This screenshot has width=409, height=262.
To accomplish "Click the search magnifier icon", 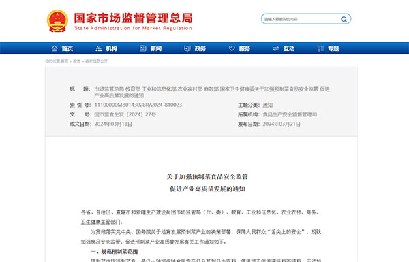I will (x=344, y=19).
